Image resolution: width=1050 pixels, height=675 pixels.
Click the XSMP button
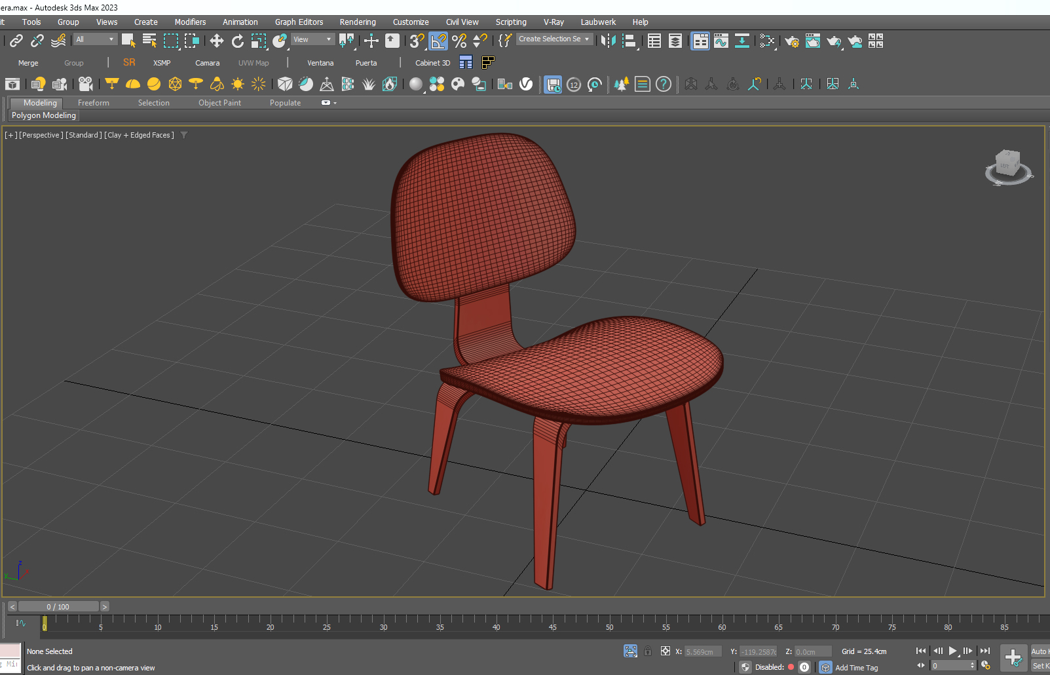[x=162, y=63]
